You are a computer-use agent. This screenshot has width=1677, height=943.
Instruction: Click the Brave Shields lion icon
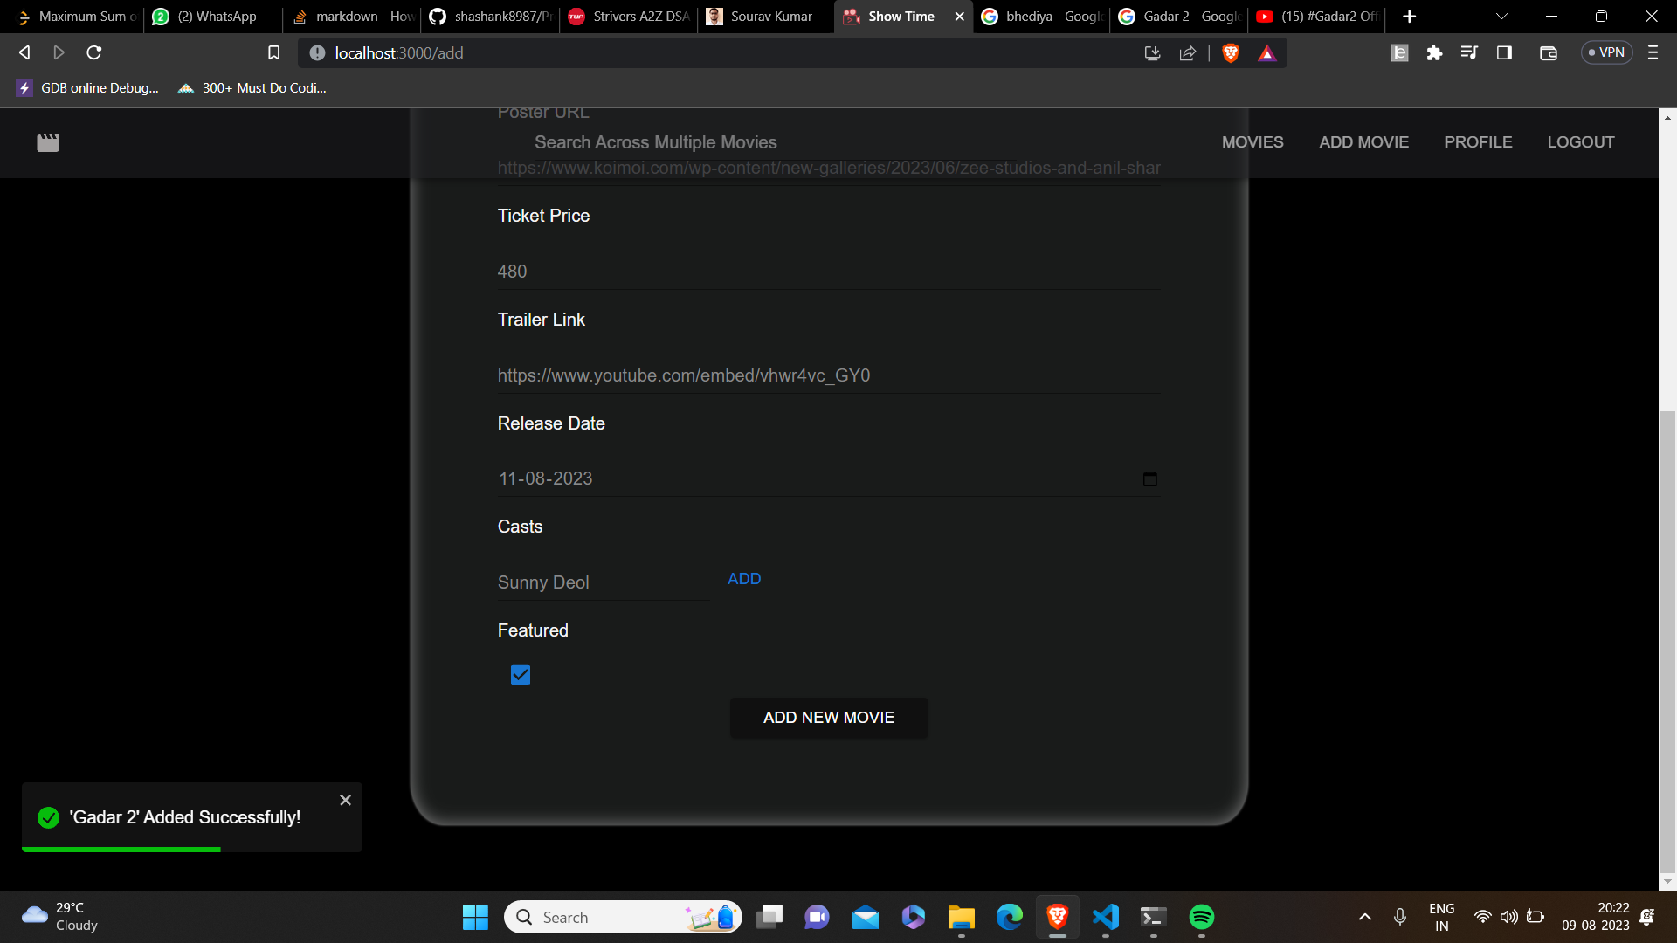[1231, 53]
